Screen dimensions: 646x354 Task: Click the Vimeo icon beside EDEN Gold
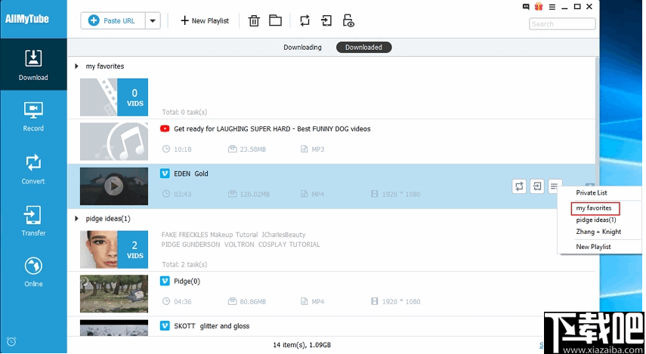(x=165, y=174)
